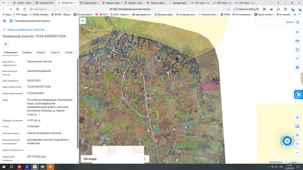Zoom in with the plus button
This screenshot has width=303, height=170.
pos(297,144)
